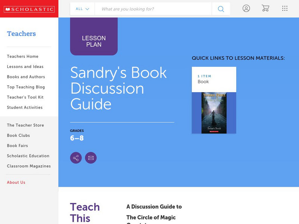The width and height of the screenshot is (299, 224).
Task: View the shopping cart
Action: [266, 8]
